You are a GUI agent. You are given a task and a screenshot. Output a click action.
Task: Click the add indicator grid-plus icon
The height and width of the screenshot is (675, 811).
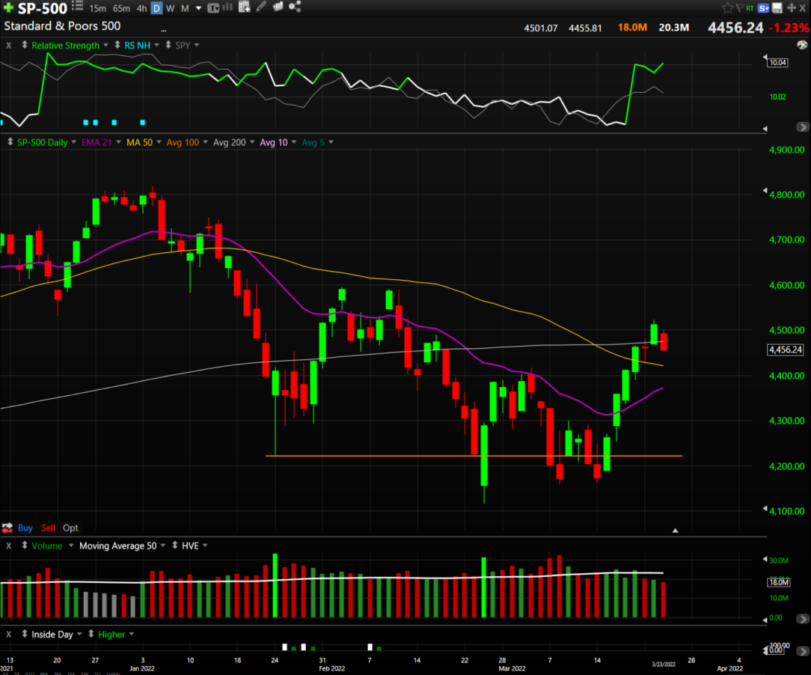(244, 7)
